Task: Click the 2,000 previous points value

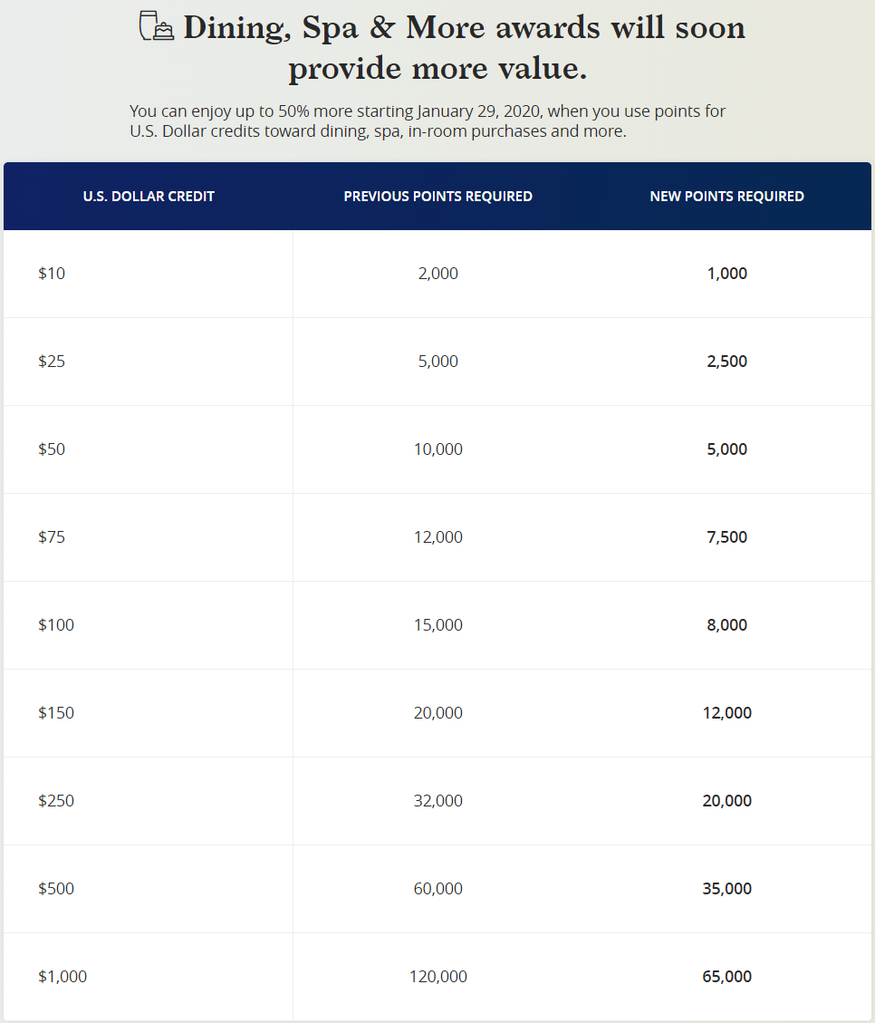Action: 438,273
